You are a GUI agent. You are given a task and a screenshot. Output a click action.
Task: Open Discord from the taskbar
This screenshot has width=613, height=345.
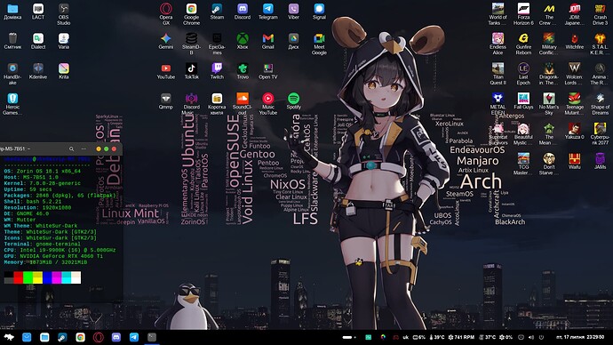[x=116, y=337]
